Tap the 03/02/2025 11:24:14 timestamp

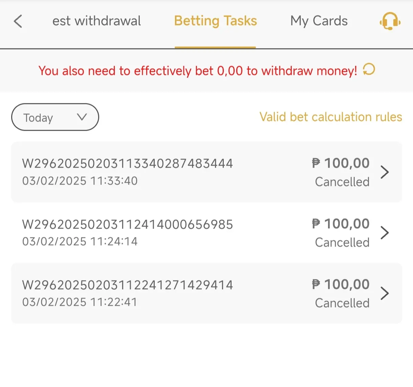(x=80, y=241)
